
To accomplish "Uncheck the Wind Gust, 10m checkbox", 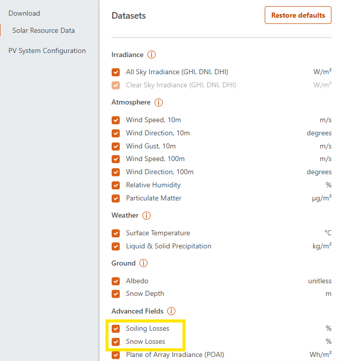I will [x=116, y=146].
